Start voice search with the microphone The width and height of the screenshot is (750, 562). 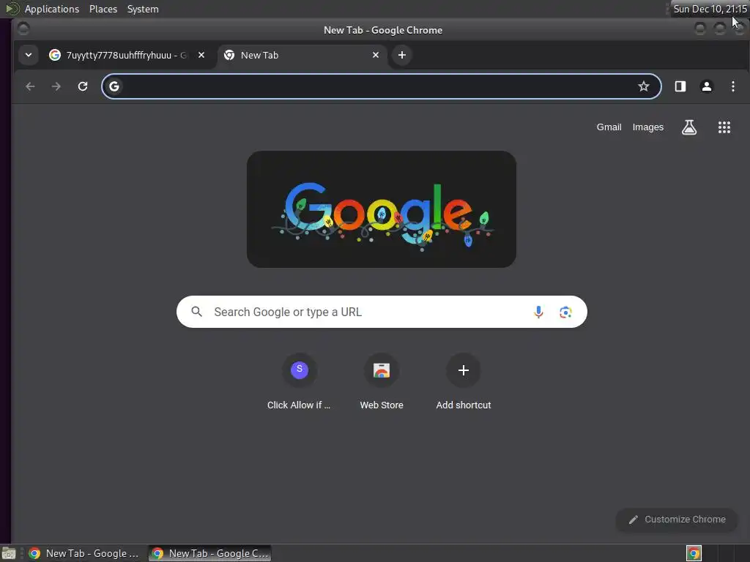538,312
